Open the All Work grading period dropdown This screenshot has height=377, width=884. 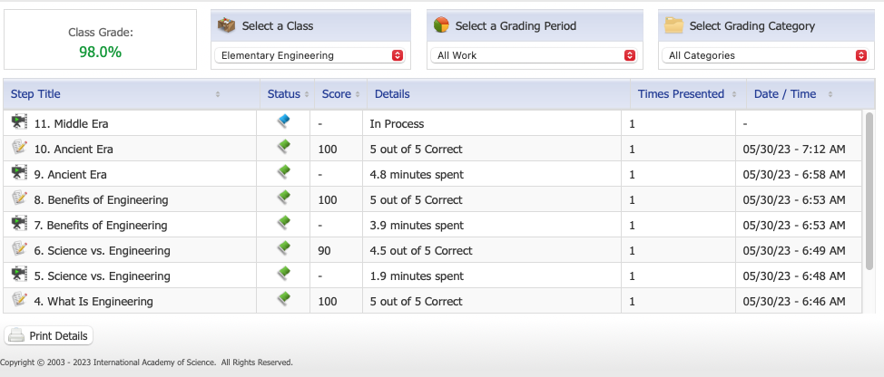click(534, 55)
